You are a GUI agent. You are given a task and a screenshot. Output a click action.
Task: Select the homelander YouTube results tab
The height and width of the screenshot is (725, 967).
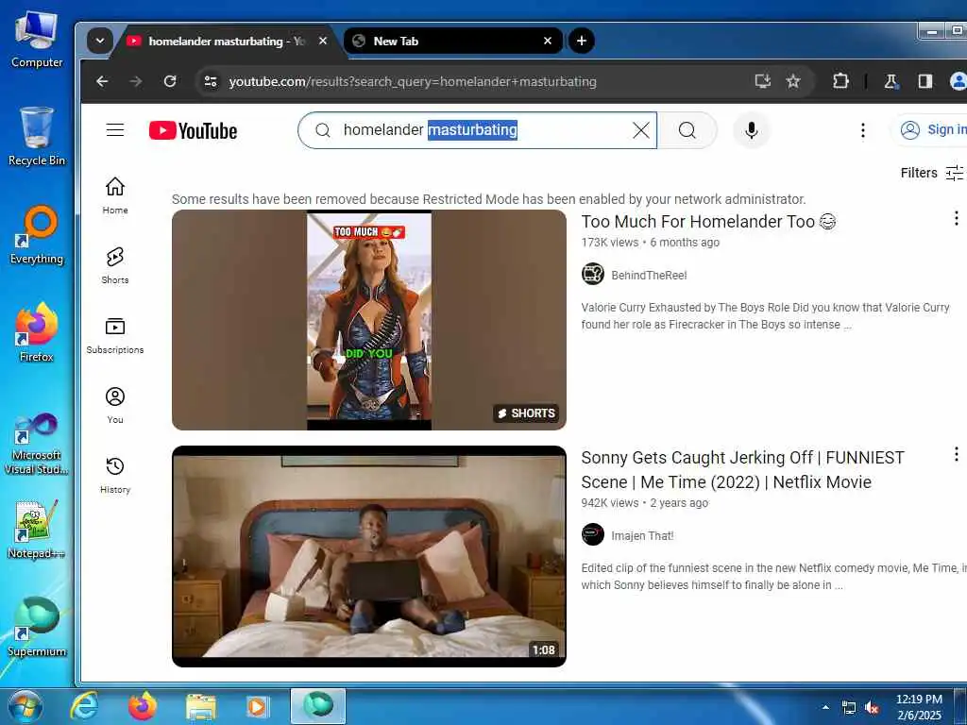(227, 42)
